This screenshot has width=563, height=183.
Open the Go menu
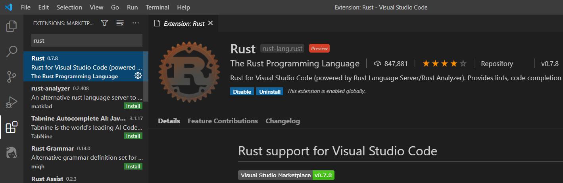pyautogui.click(x=115, y=7)
